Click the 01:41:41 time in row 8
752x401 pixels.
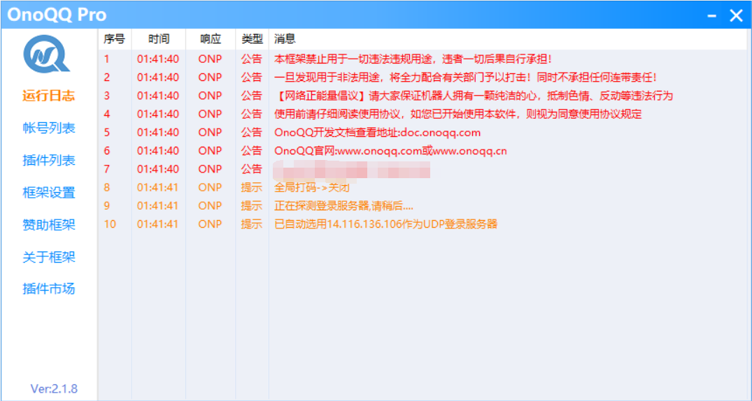point(158,187)
